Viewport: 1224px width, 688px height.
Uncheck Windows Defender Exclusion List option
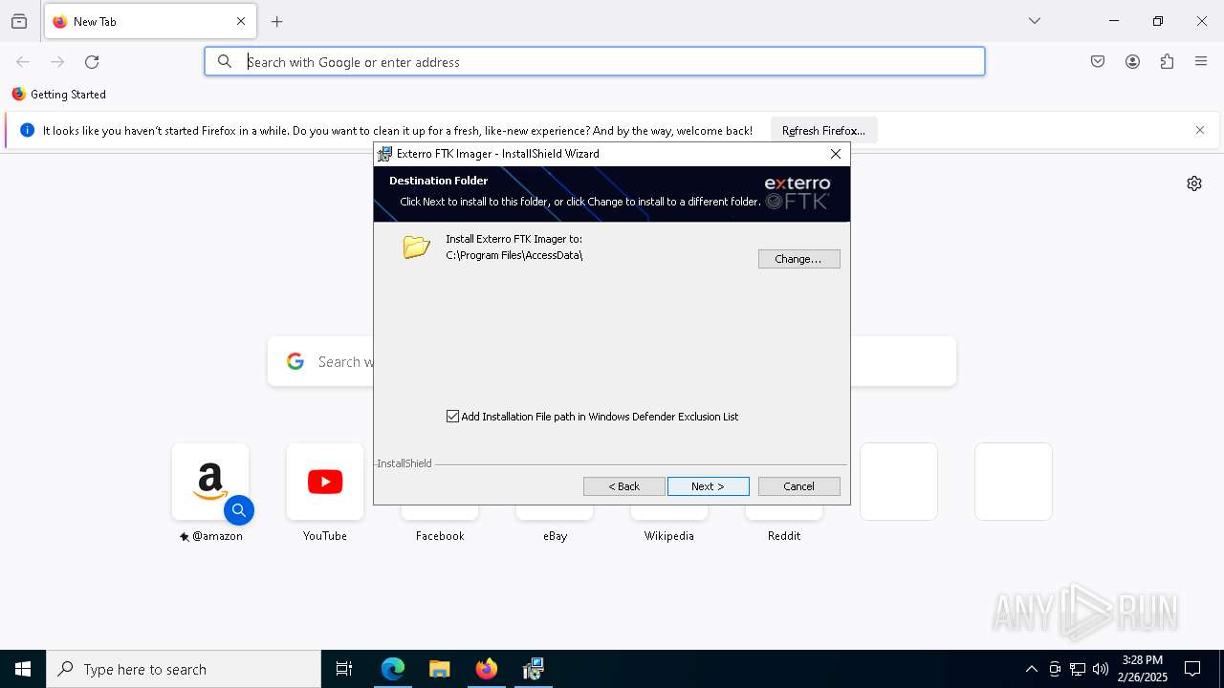(x=452, y=417)
